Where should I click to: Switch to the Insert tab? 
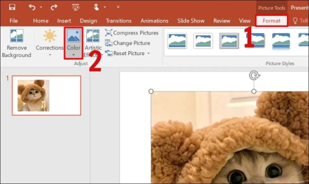click(64, 21)
